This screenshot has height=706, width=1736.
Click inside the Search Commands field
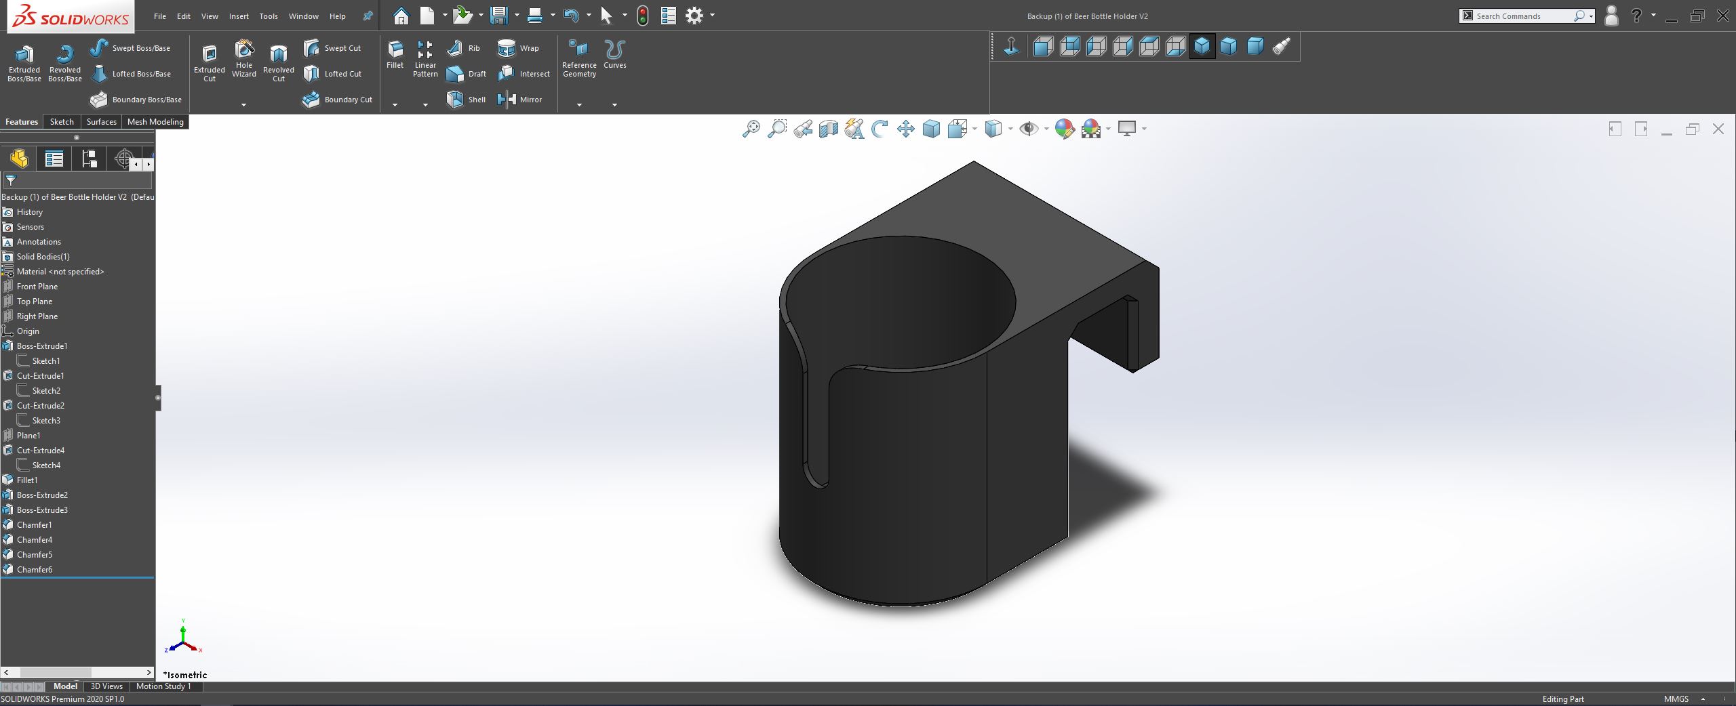point(1522,16)
